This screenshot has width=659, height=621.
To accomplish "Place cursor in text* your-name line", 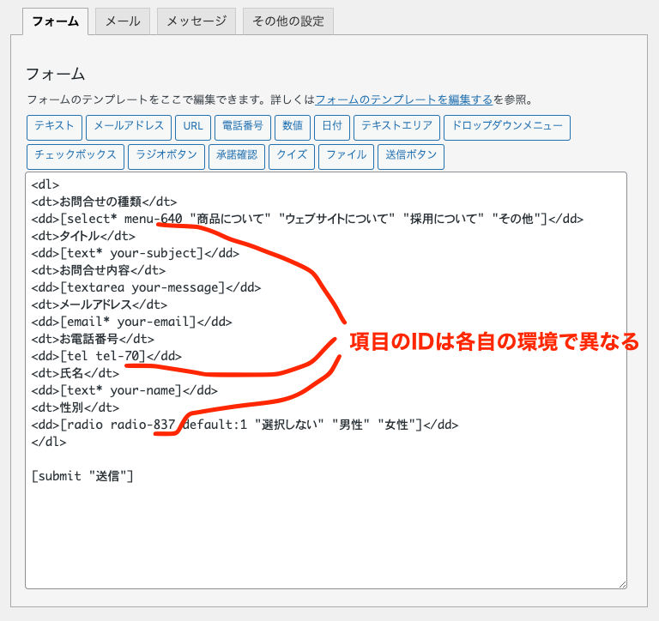I will [x=124, y=390].
